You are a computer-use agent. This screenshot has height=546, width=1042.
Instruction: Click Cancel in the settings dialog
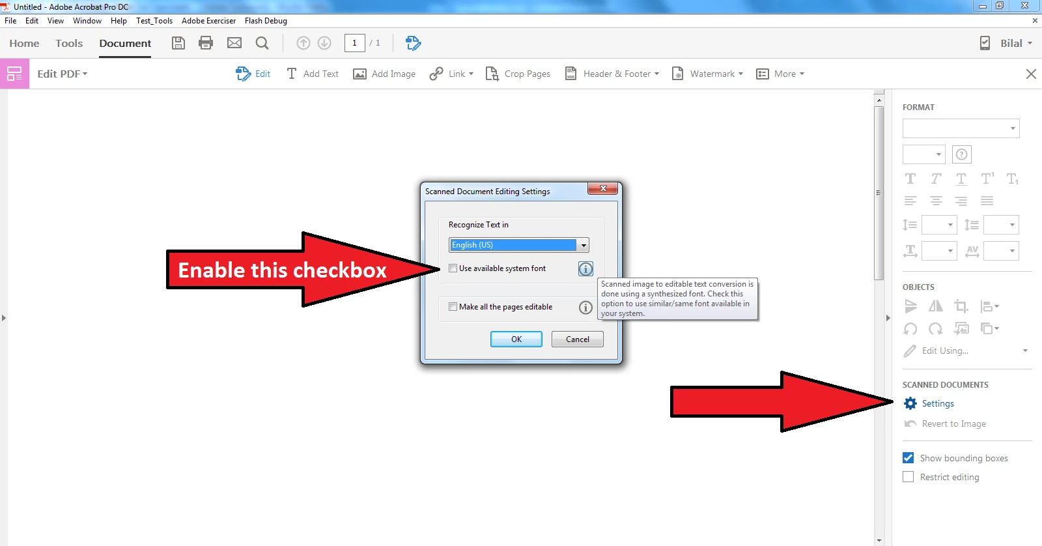click(x=578, y=339)
